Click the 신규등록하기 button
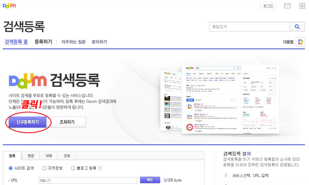 point(28,122)
